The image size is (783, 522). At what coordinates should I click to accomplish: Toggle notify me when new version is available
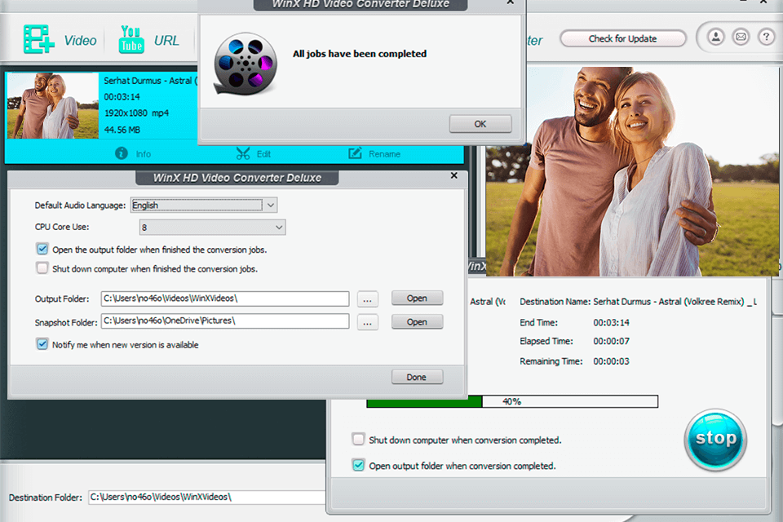coord(42,344)
